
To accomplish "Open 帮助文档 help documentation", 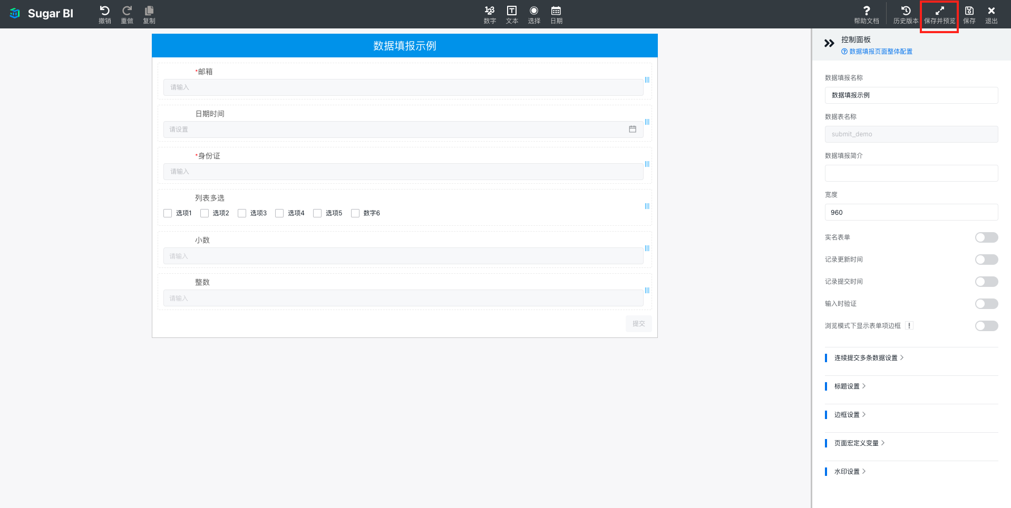I will [x=867, y=15].
